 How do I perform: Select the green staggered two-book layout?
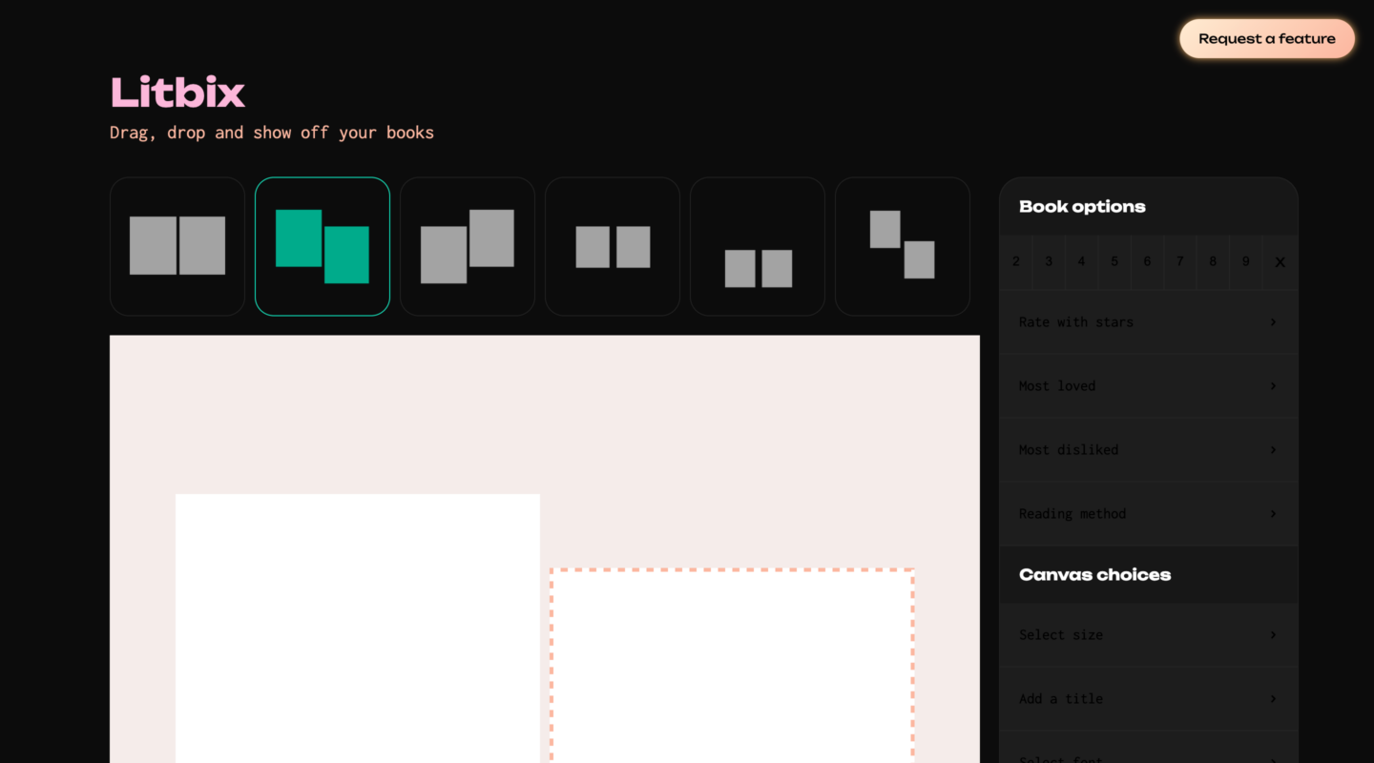coord(323,246)
